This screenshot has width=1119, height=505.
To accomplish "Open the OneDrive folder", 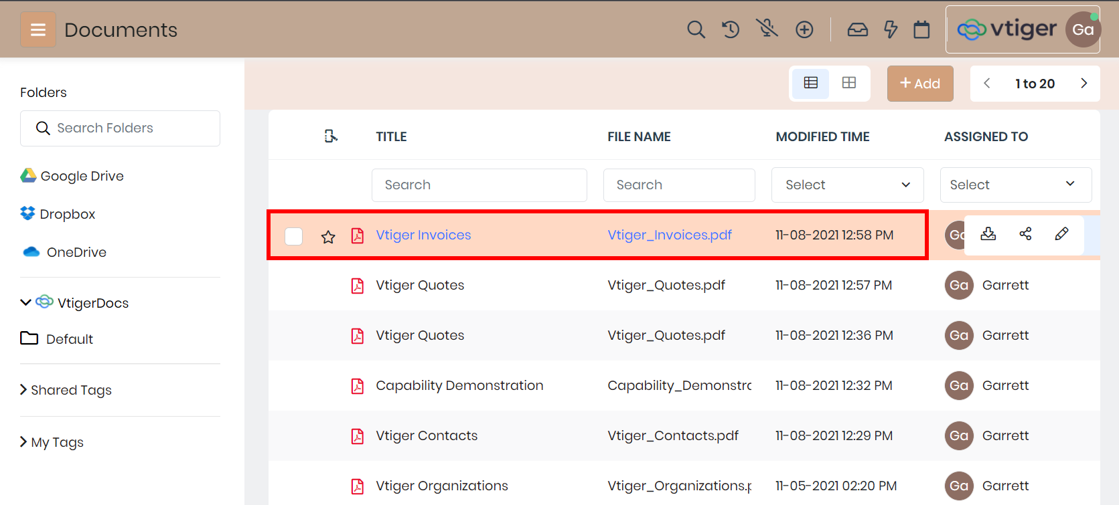I will click(x=64, y=252).
